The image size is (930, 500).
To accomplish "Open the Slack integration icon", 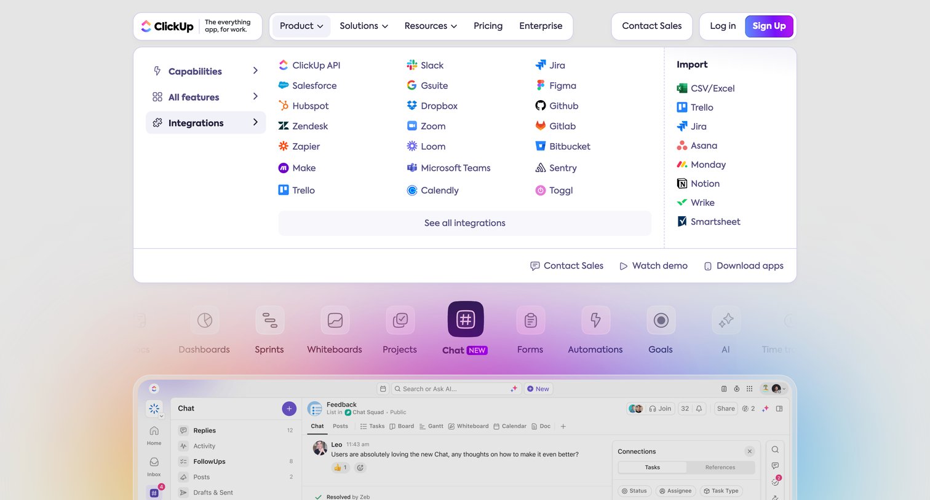I will [412, 65].
